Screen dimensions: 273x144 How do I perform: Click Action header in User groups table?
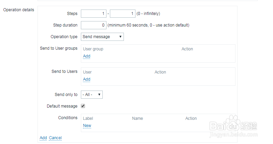pos(187,49)
